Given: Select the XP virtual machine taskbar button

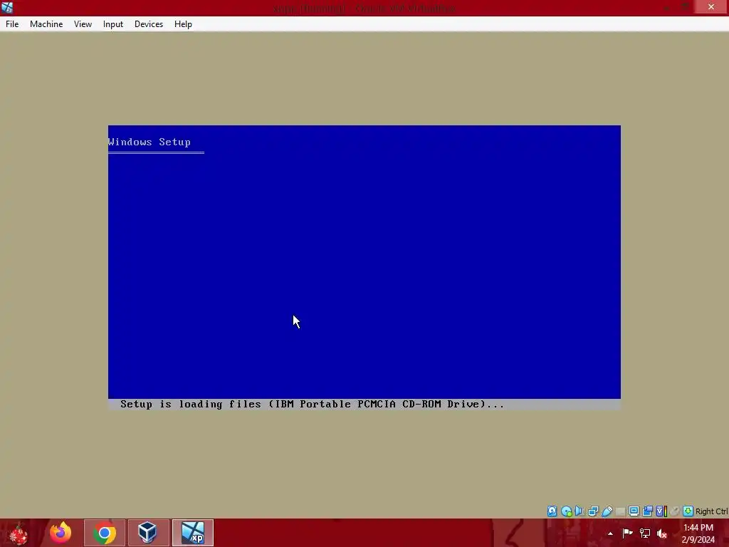Looking at the screenshot, I should click(x=192, y=533).
